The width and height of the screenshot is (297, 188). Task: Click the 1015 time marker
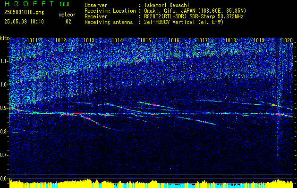[x=145, y=40]
